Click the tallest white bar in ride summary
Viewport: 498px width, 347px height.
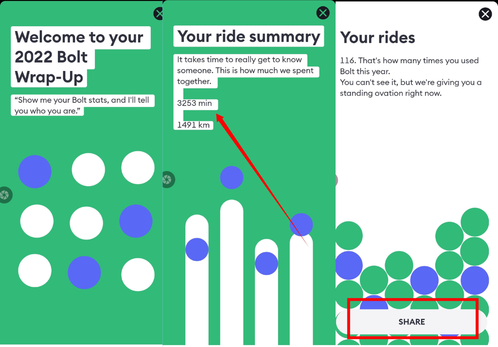[x=231, y=272]
